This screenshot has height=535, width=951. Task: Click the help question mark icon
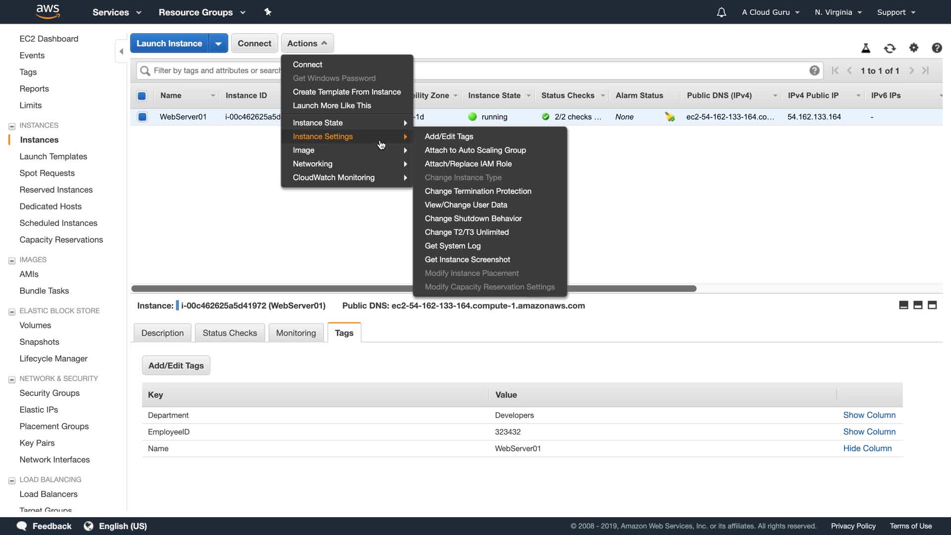point(936,48)
